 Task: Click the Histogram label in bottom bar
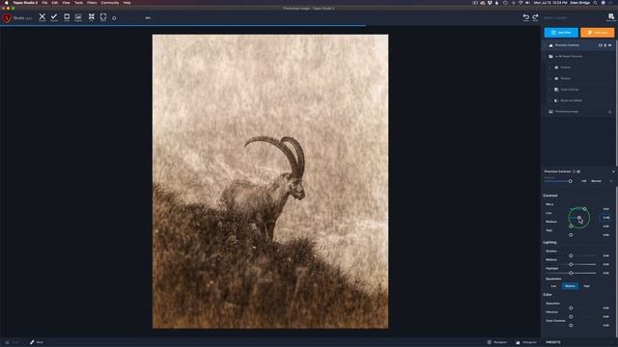point(529,342)
